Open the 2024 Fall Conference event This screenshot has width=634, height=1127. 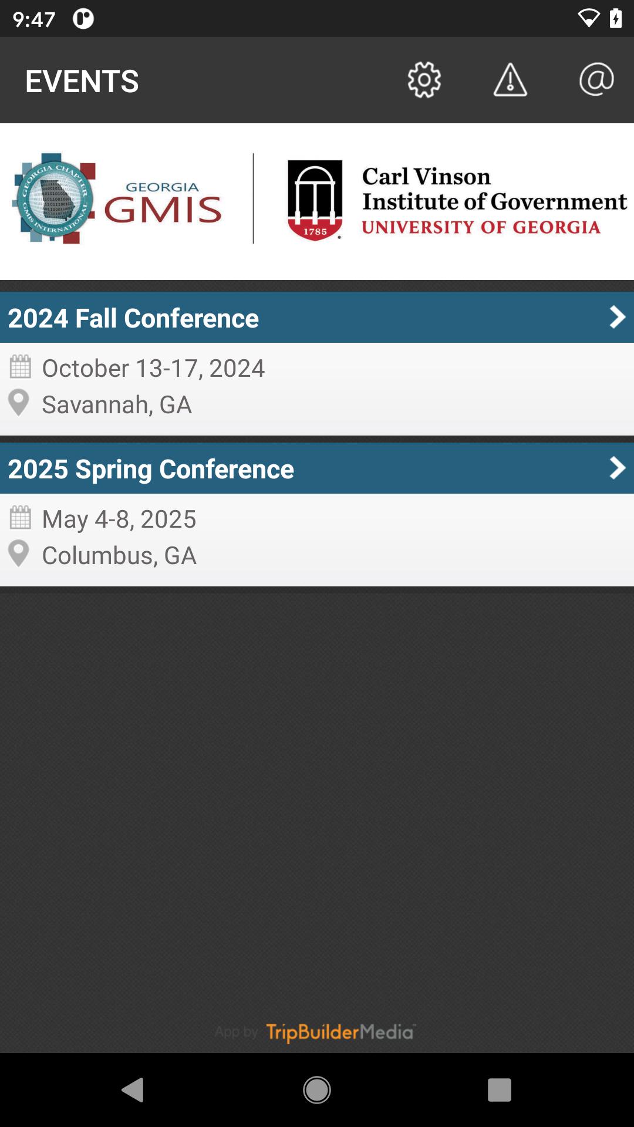[x=133, y=318]
